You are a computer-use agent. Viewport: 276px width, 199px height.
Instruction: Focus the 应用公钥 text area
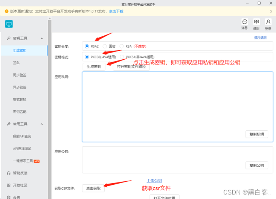178,160
